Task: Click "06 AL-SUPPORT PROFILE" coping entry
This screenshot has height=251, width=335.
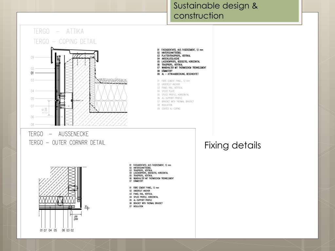Action: [x=170, y=98]
